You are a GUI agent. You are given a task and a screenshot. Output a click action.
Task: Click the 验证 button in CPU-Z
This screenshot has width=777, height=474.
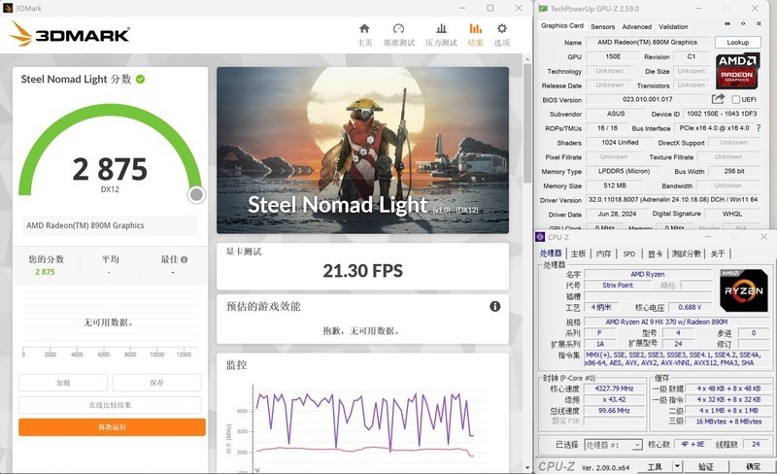pos(706,466)
